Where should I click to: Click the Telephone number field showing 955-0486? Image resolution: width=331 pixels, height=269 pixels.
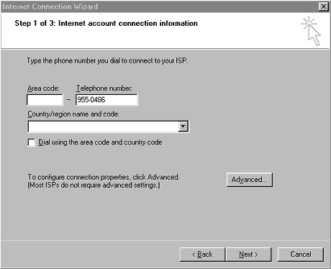pos(106,100)
